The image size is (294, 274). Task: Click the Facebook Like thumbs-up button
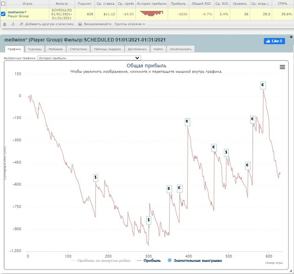274,41
